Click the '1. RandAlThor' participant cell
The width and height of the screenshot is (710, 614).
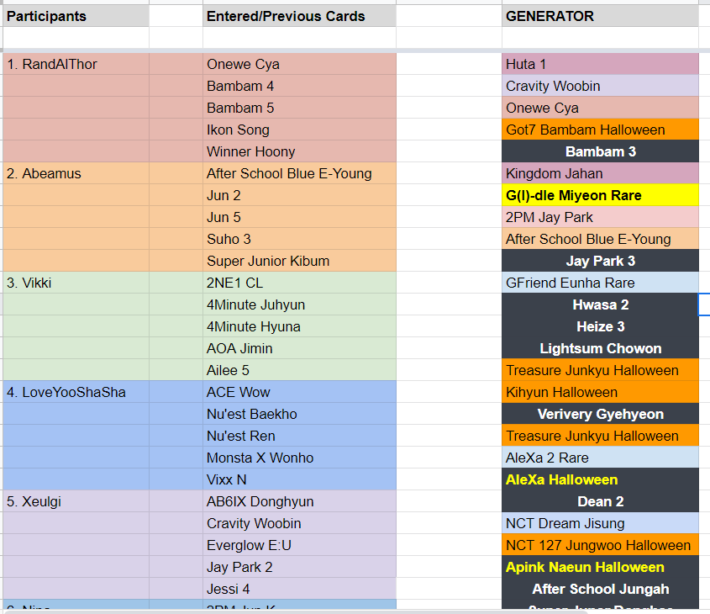[76, 64]
